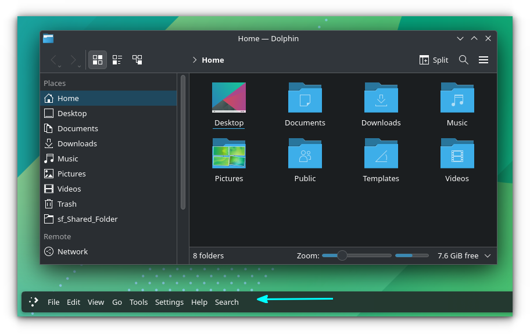Switch to Details view mode

point(137,60)
